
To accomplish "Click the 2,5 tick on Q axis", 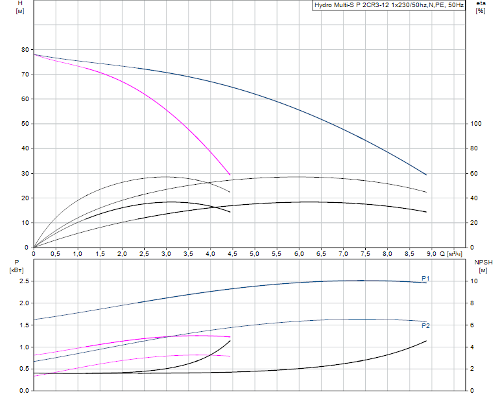I will coord(144,253).
